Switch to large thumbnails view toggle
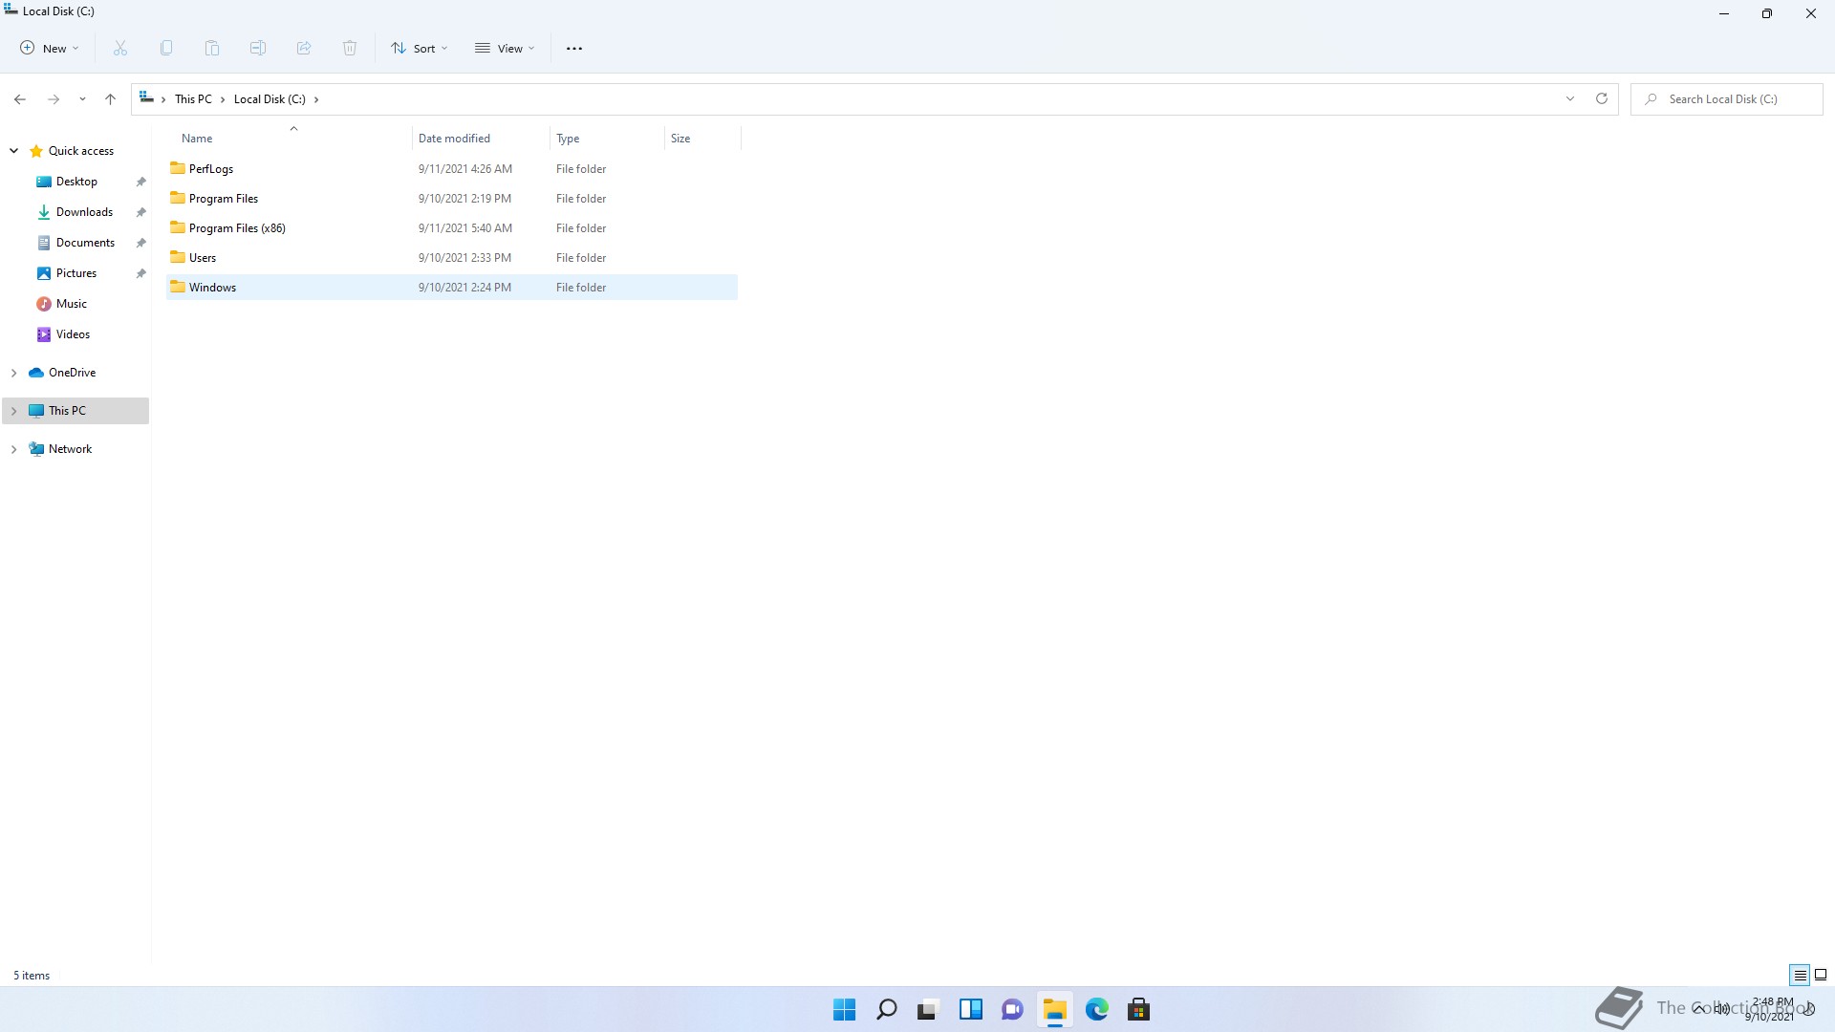 (1821, 975)
